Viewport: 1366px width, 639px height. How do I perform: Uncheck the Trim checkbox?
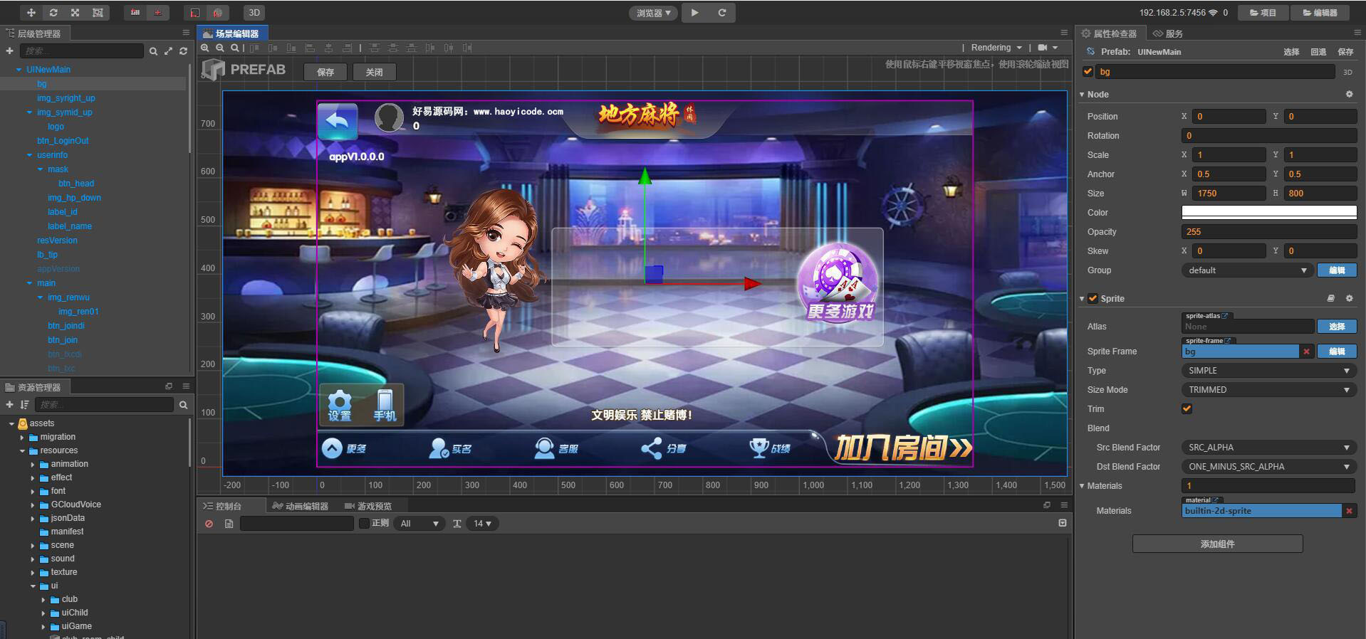1187,408
